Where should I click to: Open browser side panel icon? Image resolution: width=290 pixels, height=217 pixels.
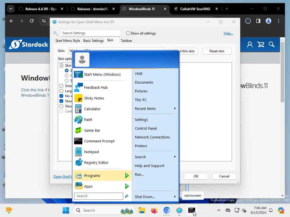tap(258, 21)
